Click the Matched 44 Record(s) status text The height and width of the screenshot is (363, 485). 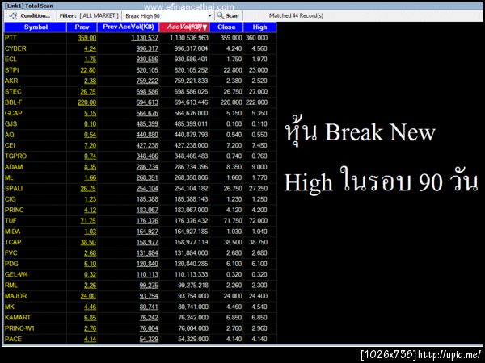[x=296, y=15]
